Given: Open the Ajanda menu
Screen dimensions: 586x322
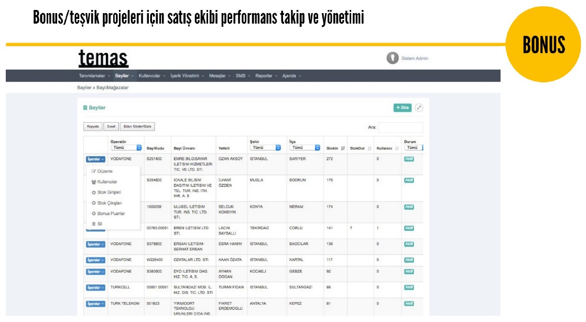Looking at the screenshot, I should click(x=291, y=76).
